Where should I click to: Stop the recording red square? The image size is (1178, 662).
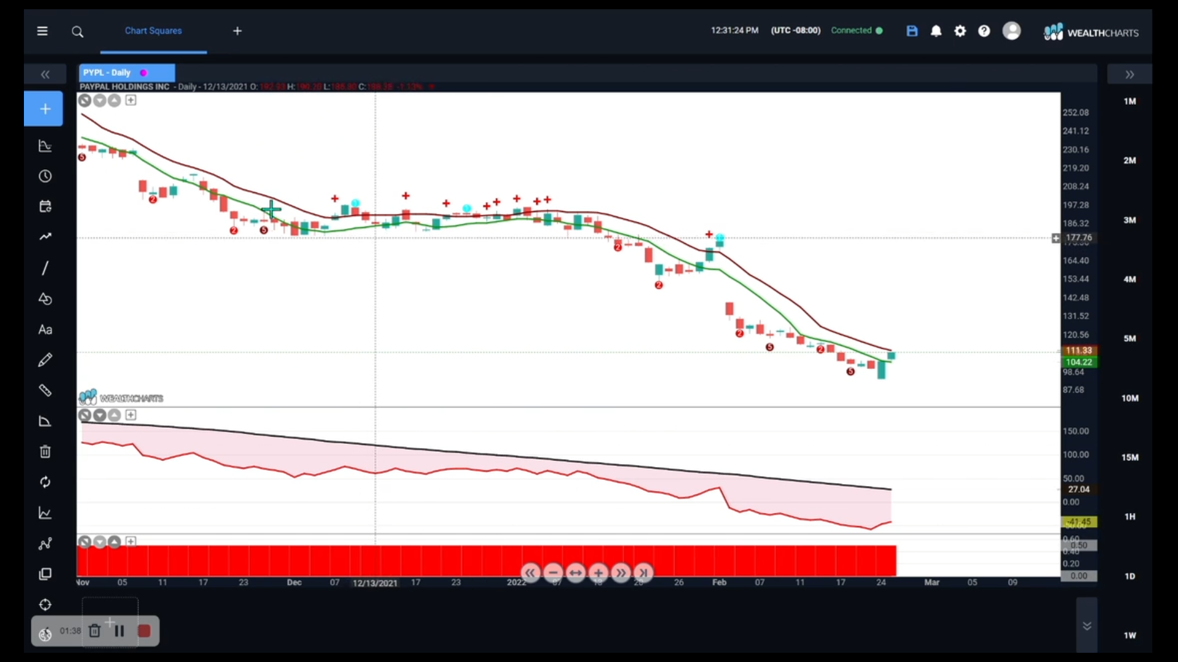click(x=144, y=631)
